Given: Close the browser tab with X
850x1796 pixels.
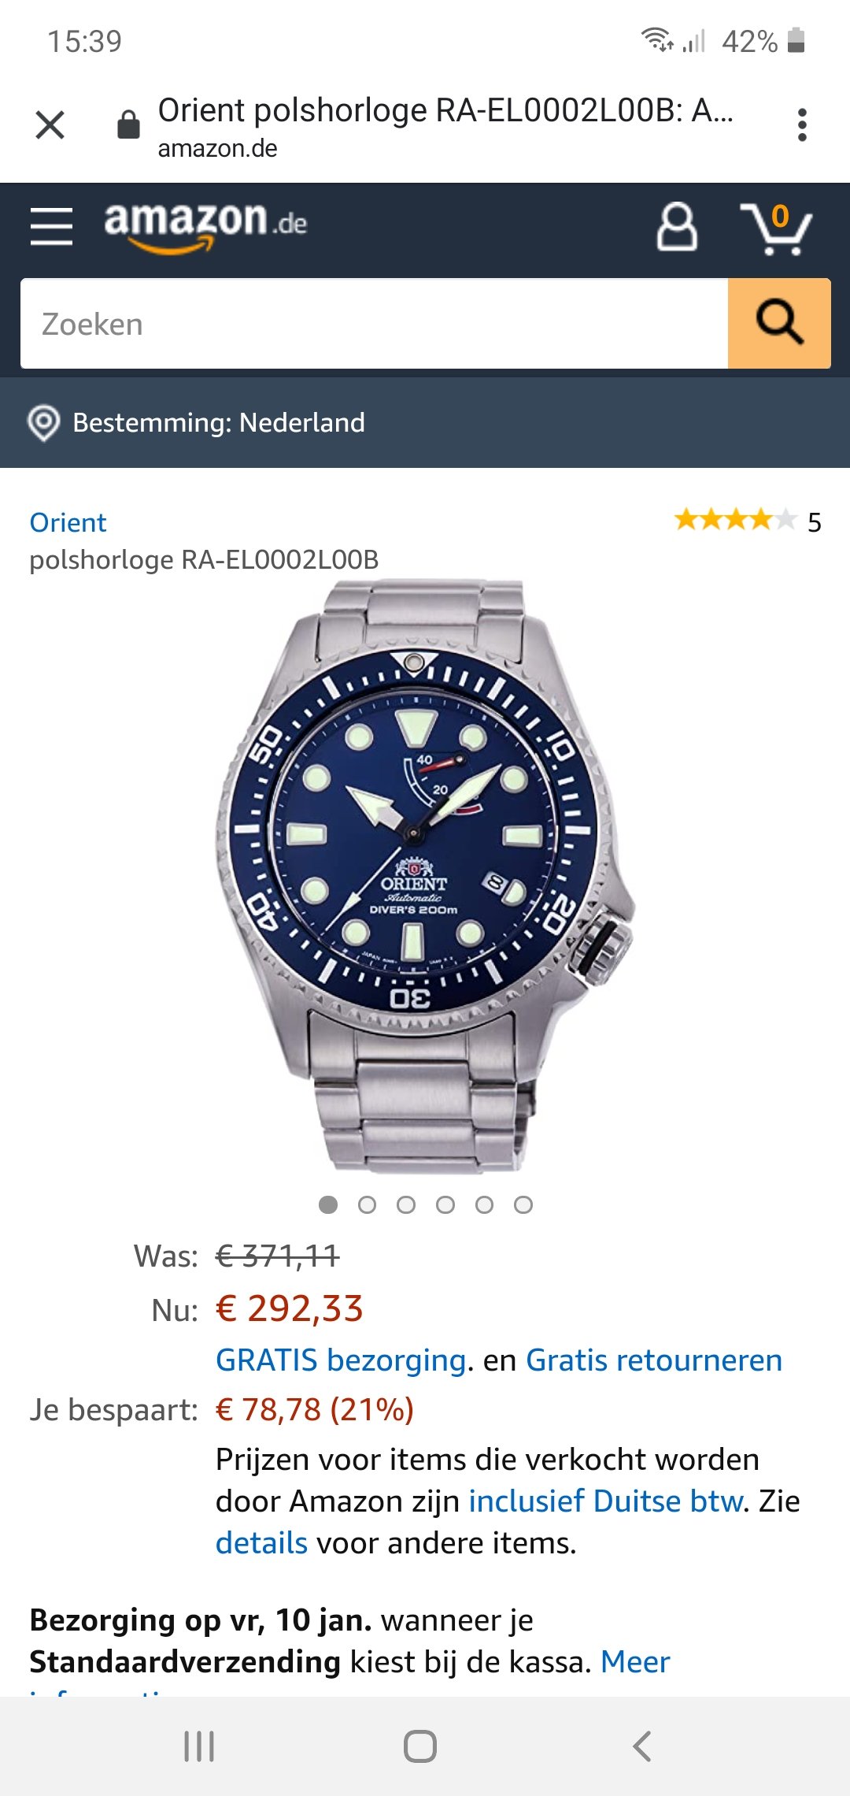Looking at the screenshot, I should coord(50,124).
